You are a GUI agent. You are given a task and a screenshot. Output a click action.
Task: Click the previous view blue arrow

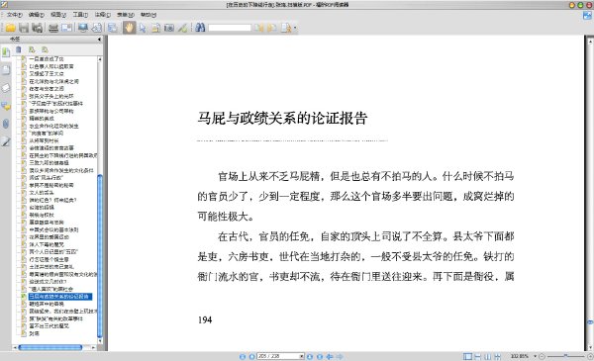[330, 356]
